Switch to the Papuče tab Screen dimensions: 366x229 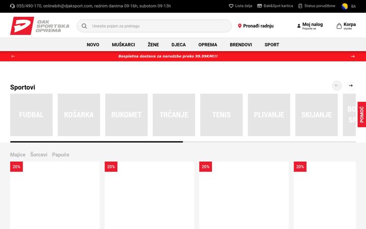[x=60, y=155]
